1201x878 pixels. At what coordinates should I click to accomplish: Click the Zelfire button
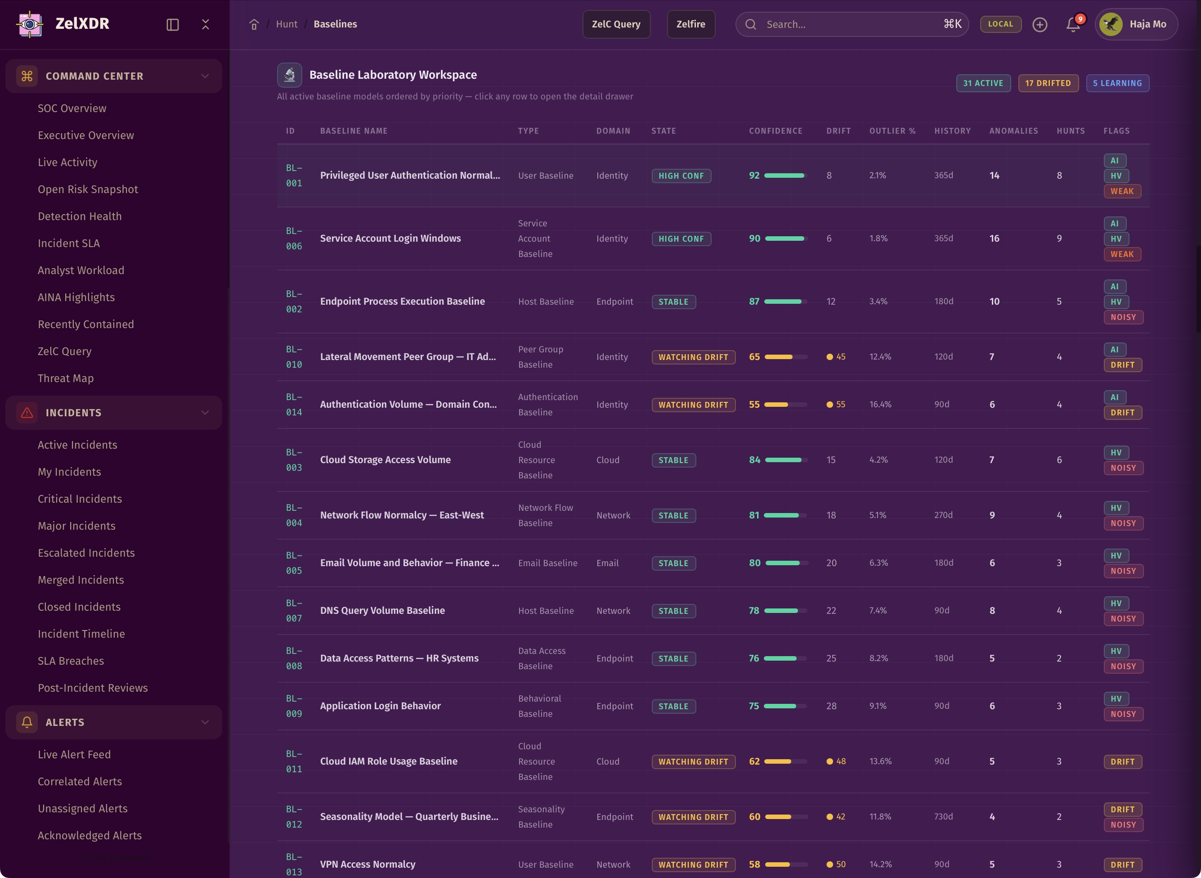690,24
